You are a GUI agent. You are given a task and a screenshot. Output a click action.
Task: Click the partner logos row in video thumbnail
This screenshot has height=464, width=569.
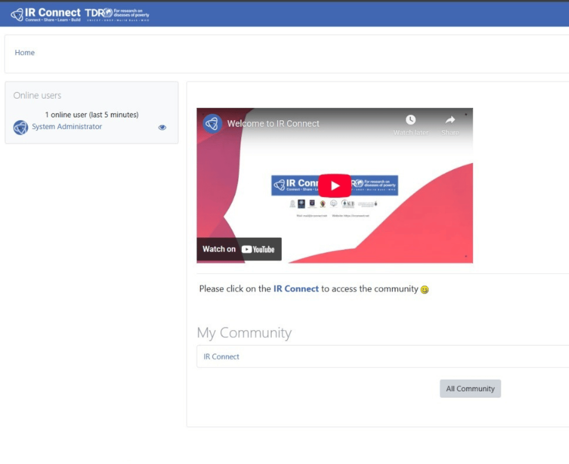pyautogui.click(x=334, y=204)
